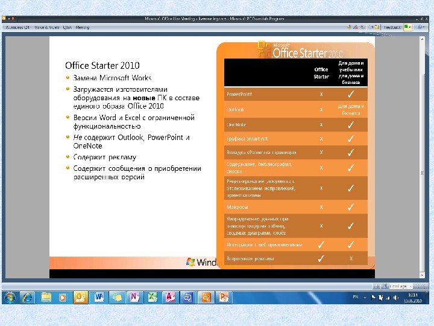Screen dimensions: 434x326
Task: Click fit-page icon left of zoom dropdown
Action: pyautogui.click(x=385, y=286)
